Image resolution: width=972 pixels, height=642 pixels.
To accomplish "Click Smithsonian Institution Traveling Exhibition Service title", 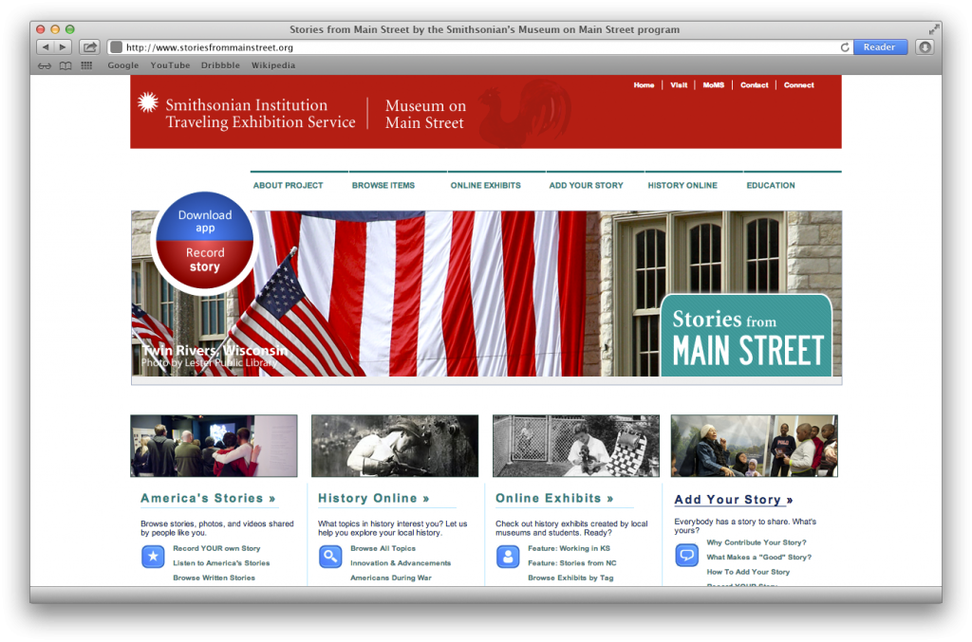I will [260, 113].
